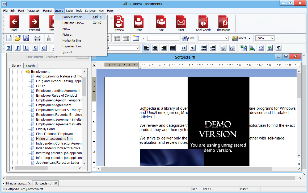The image size is (308, 193).
Task: Click the open folder icon
Action: (18, 38)
